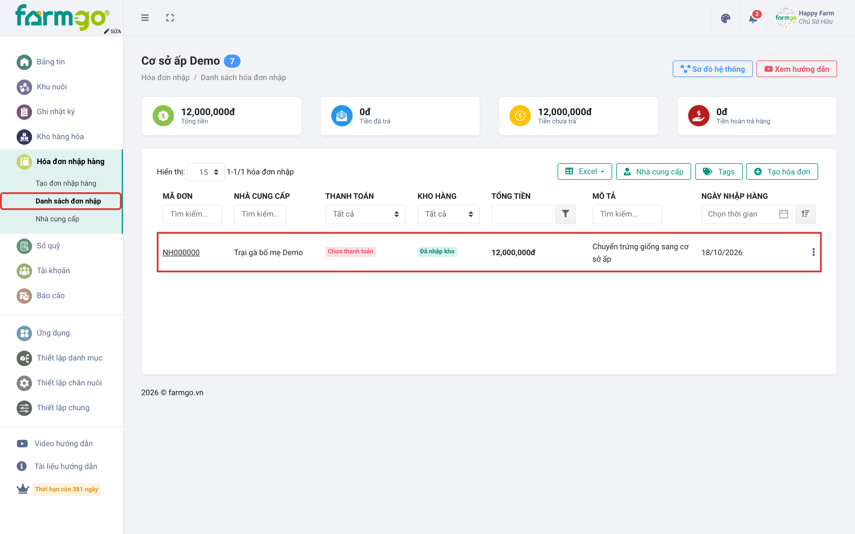Open the Kho hàng Tất cả dropdown
Image resolution: width=855 pixels, height=534 pixels.
[x=448, y=214]
